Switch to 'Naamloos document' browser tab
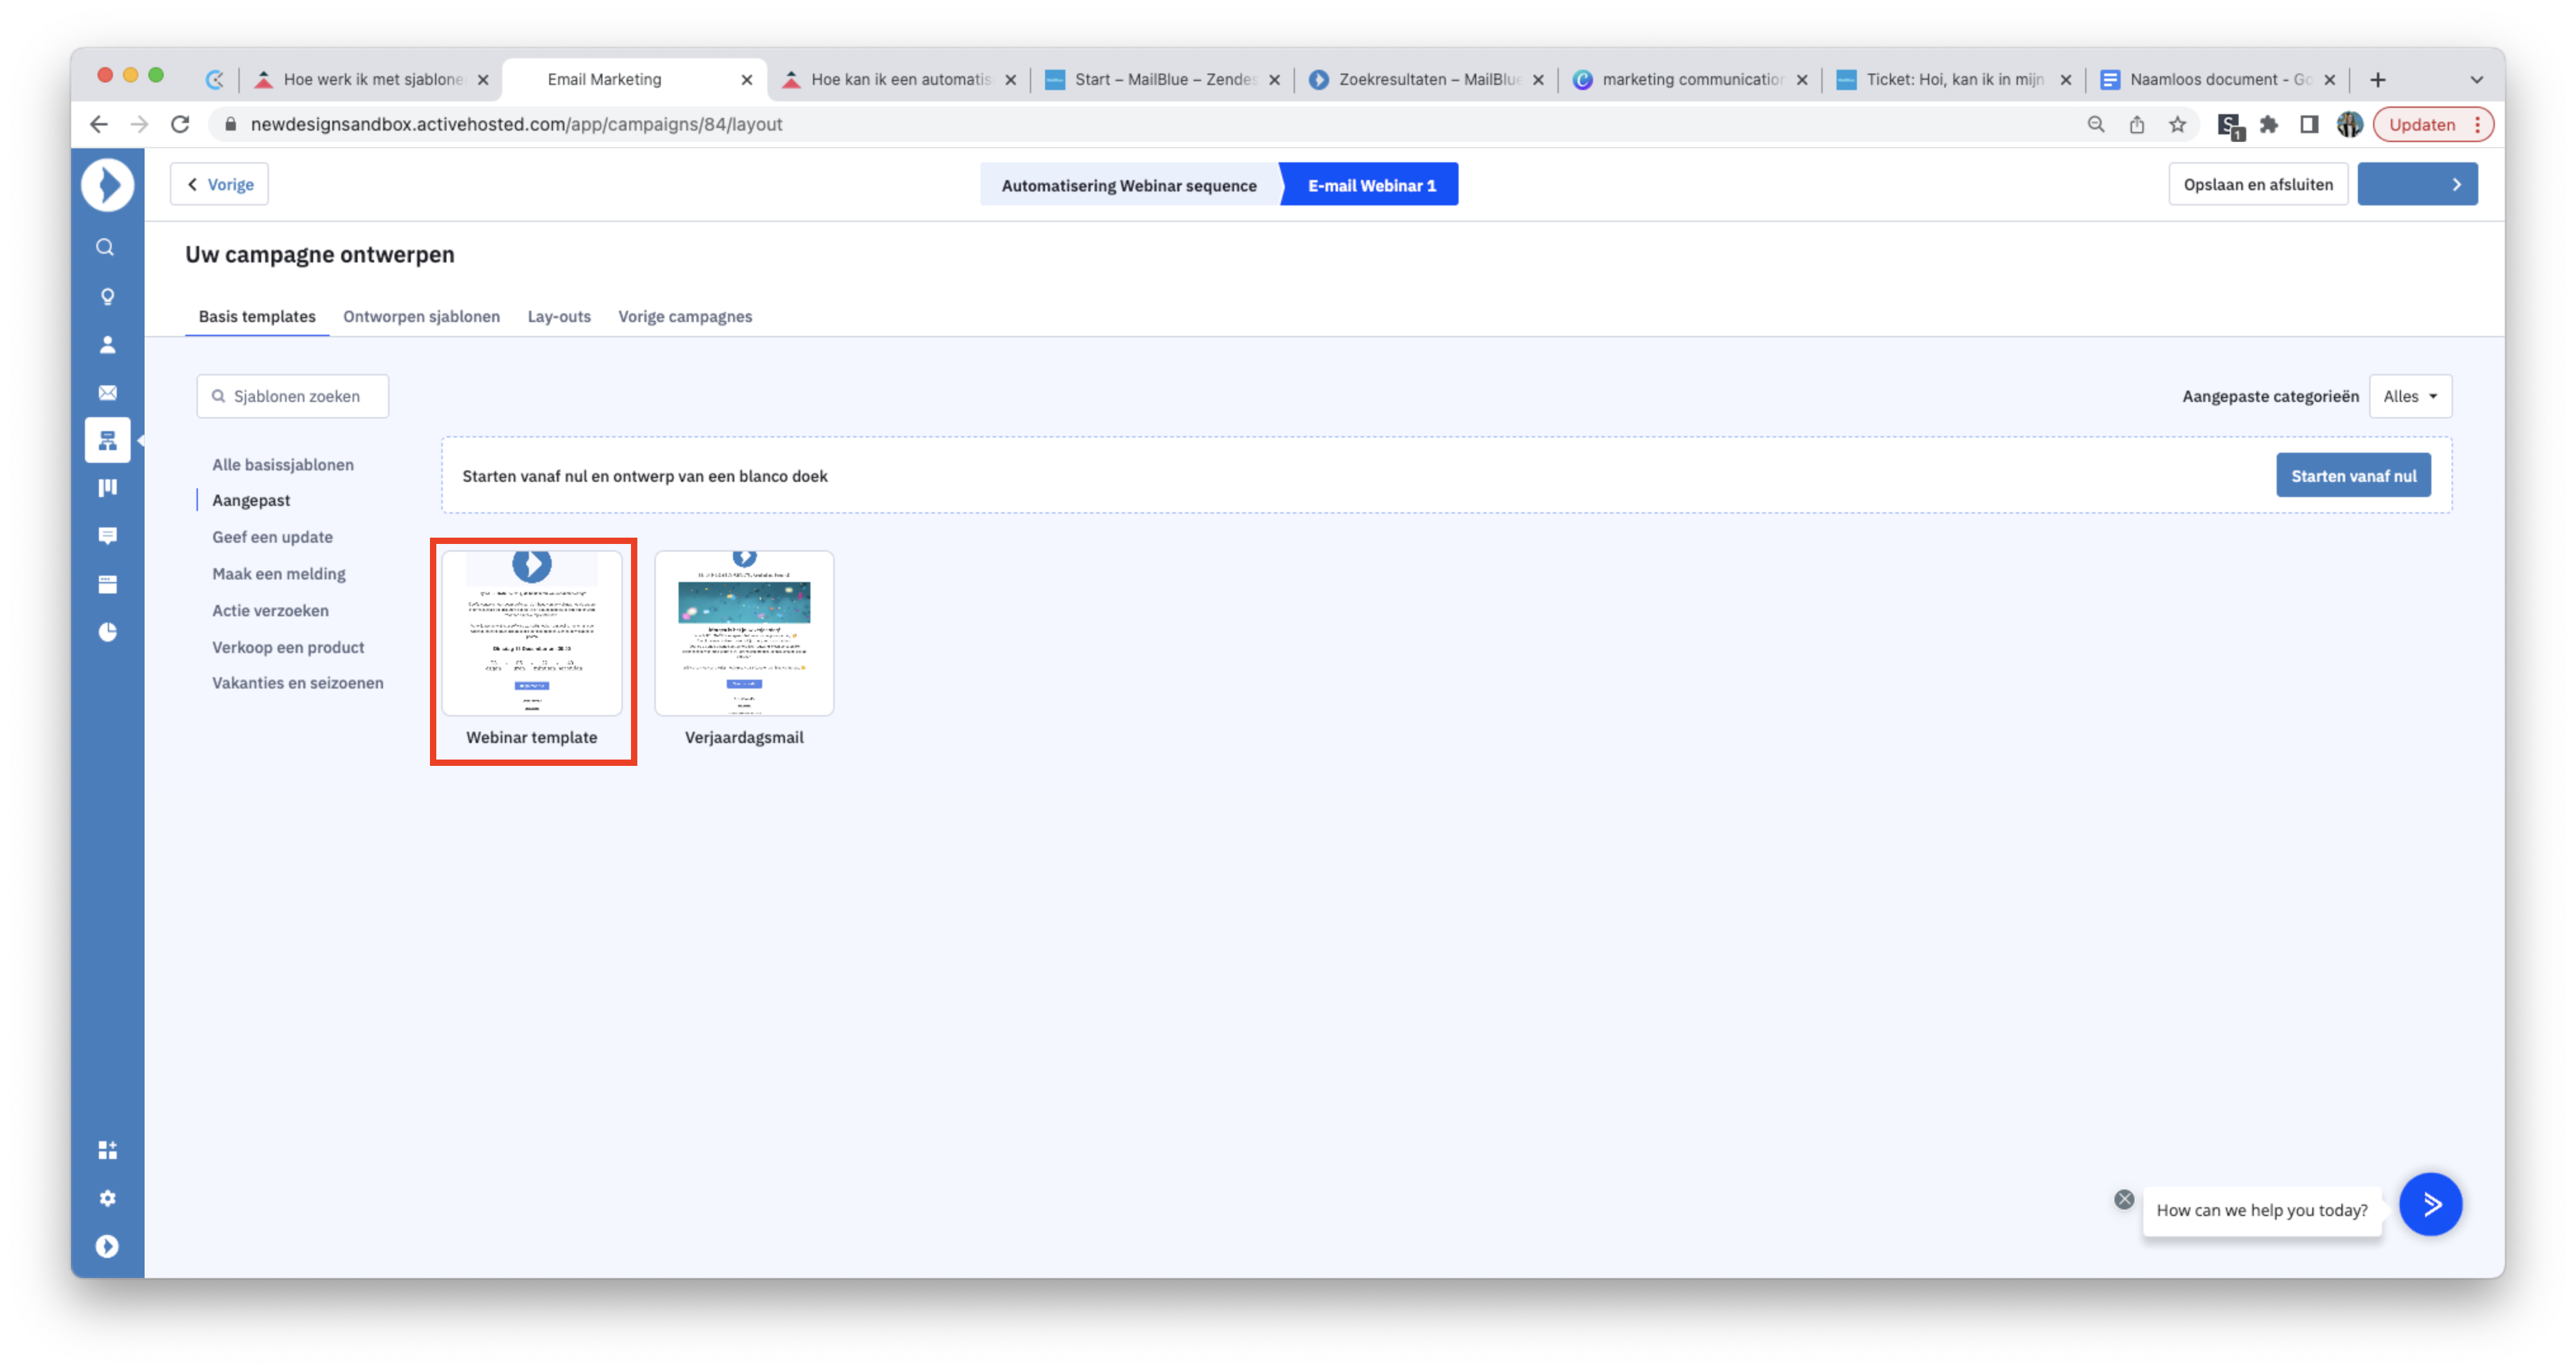 click(2218, 79)
